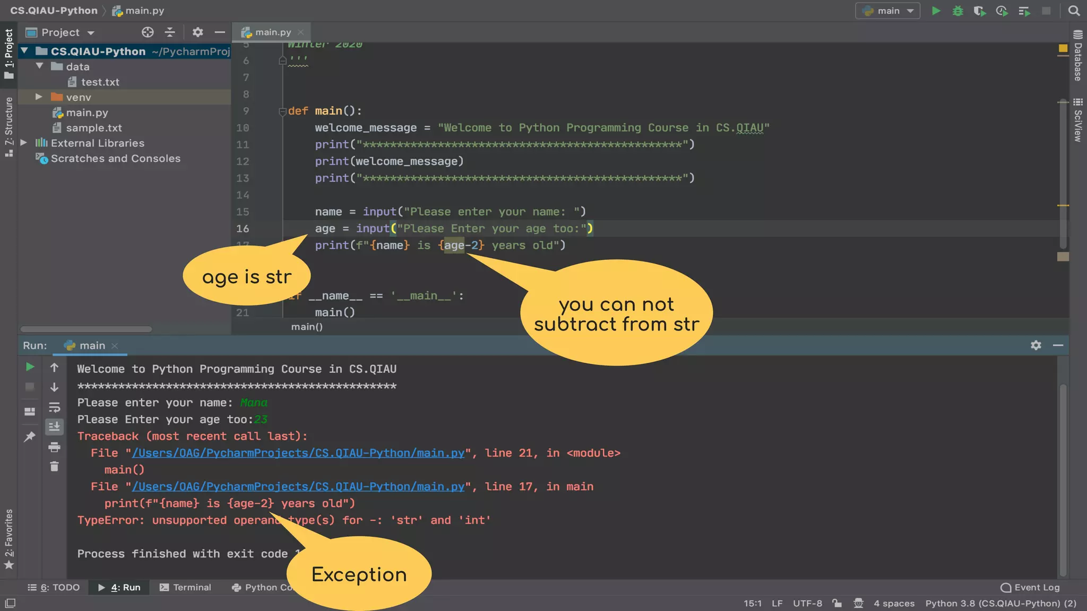Open the main run configuration dropdown
This screenshot has width=1087, height=611.
pyautogui.click(x=887, y=11)
